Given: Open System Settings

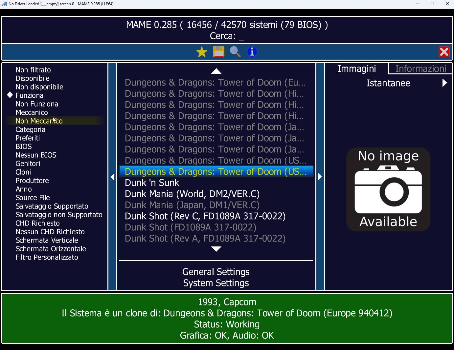Looking at the screenshot, I should pos(216,283).
